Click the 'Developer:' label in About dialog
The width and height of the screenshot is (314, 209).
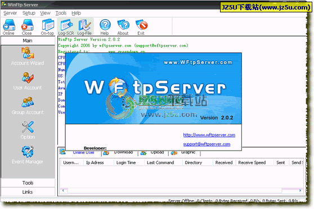pos(95,148)
